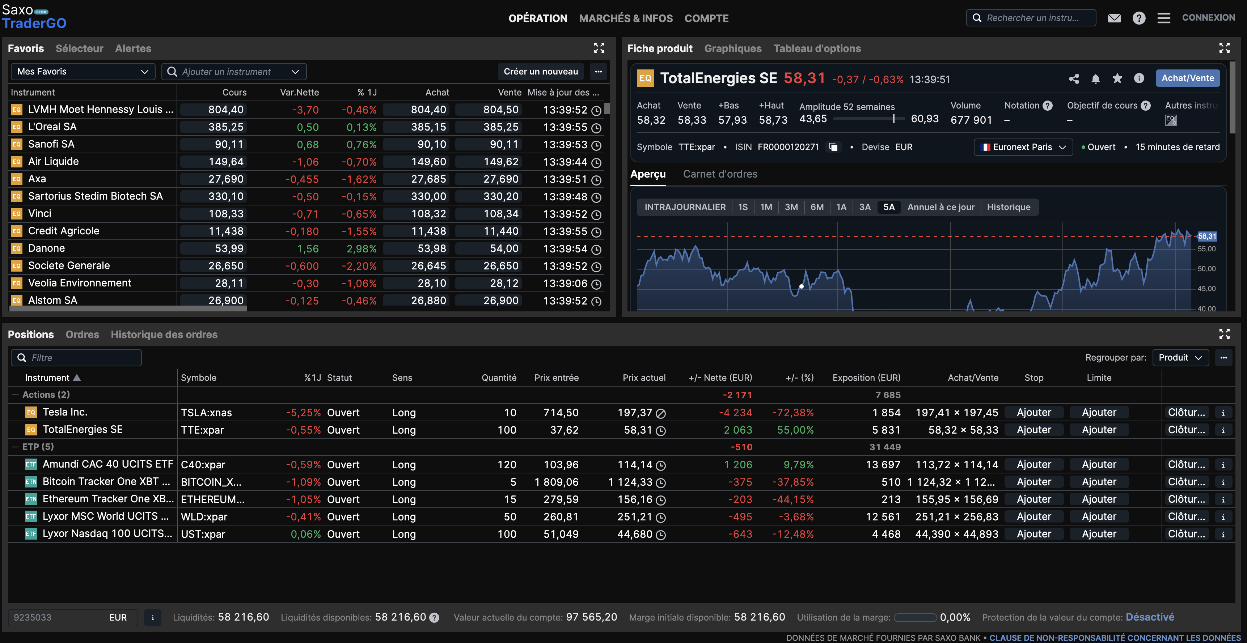
Task: Open the Mes Favoris dropdown
Action: [83, 72]
